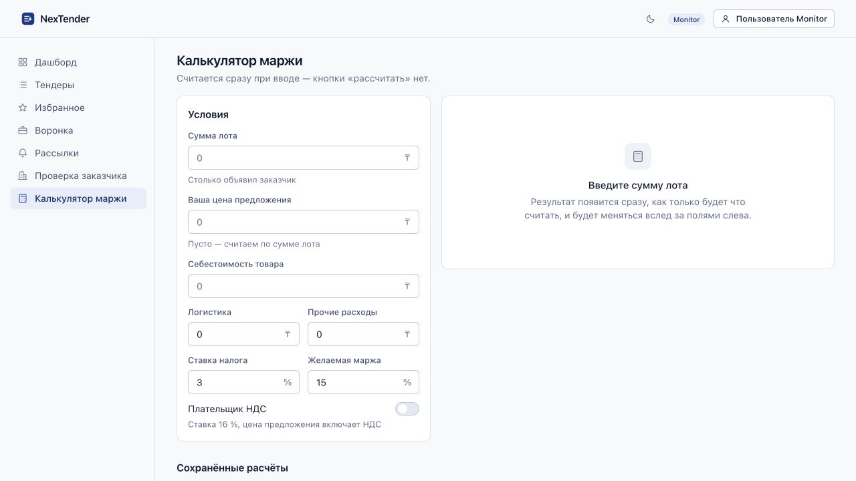Screen dimensions: 856x481
Task: Click tenge symbol in Сумма лота field
Action: pyautogui.click(x=407, y=158)
